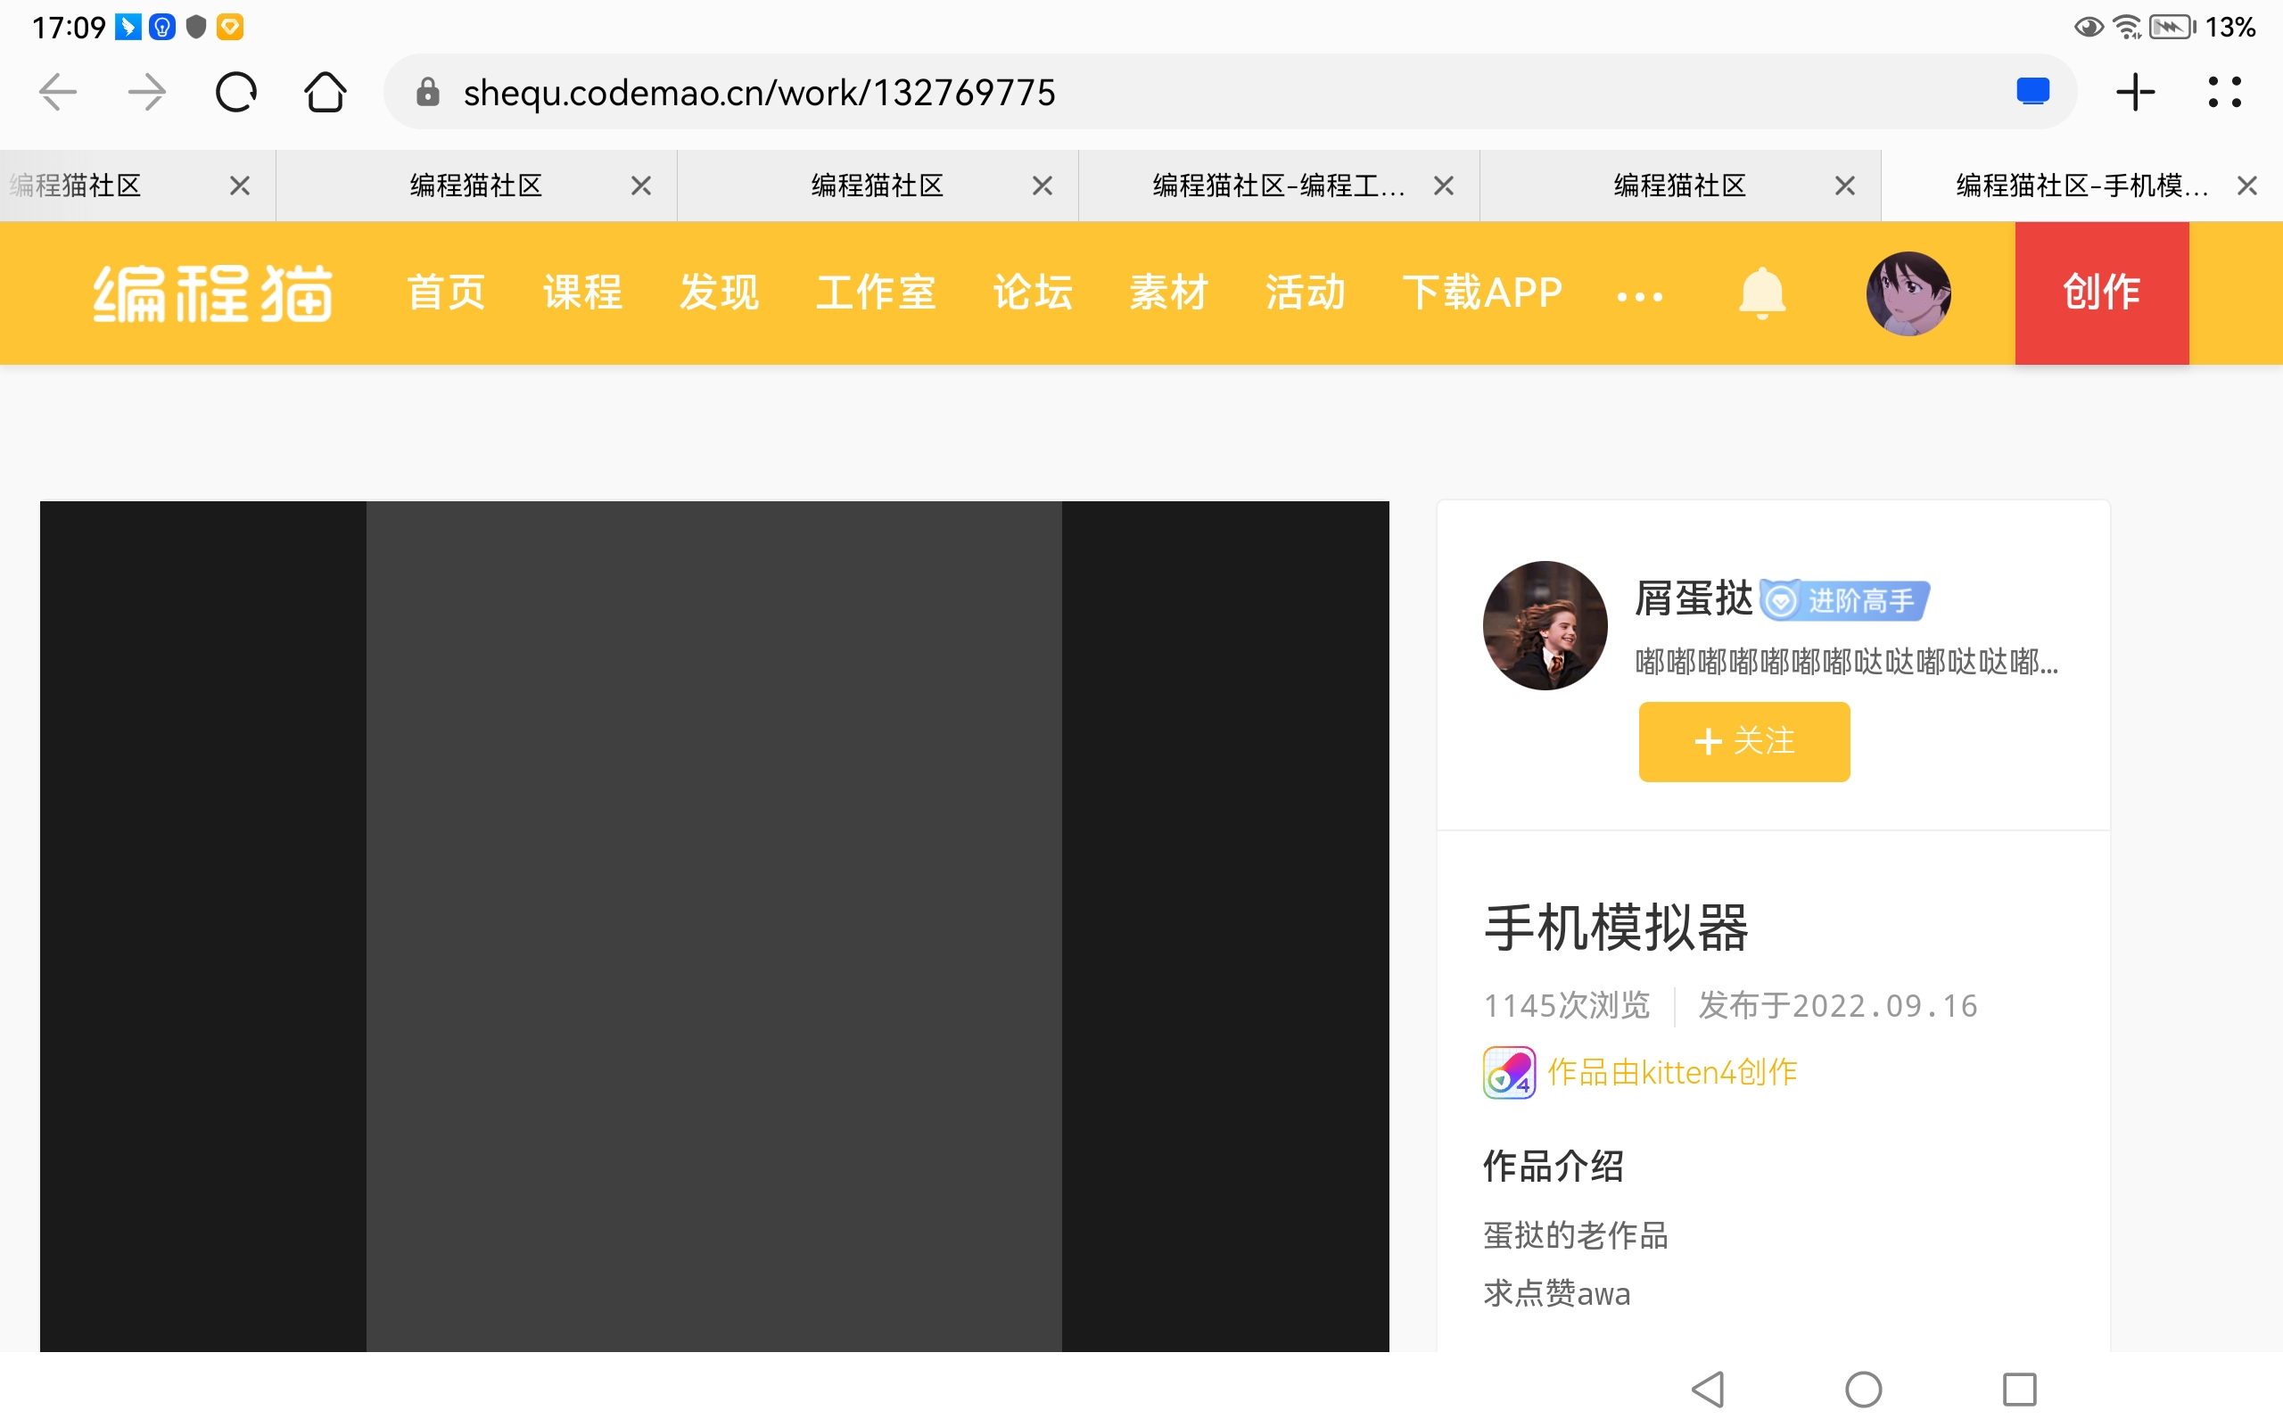Close the 编程猫社区-手机模... tab
Viewport: 2283px width, 1427px height.
[2247, 186]
